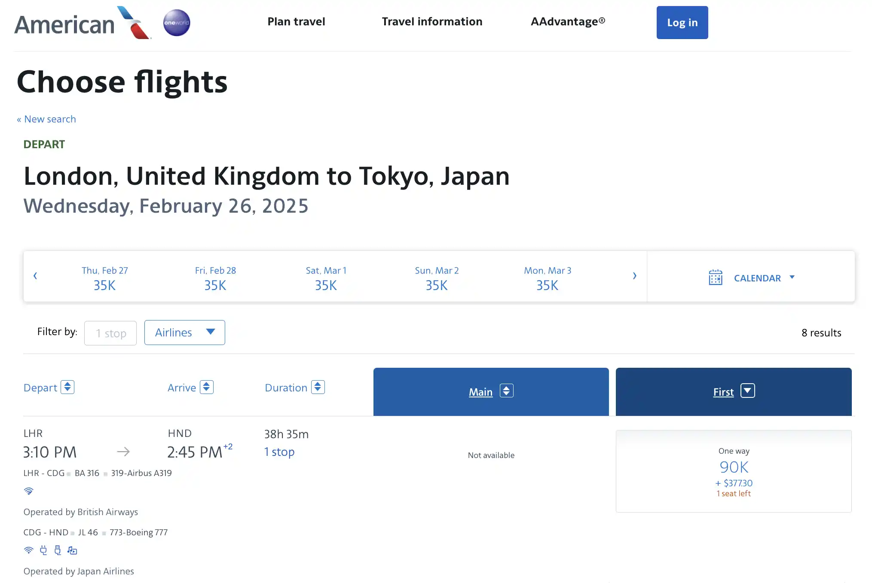Click the AAdvantage® logo icon in header

click(568, 21)
